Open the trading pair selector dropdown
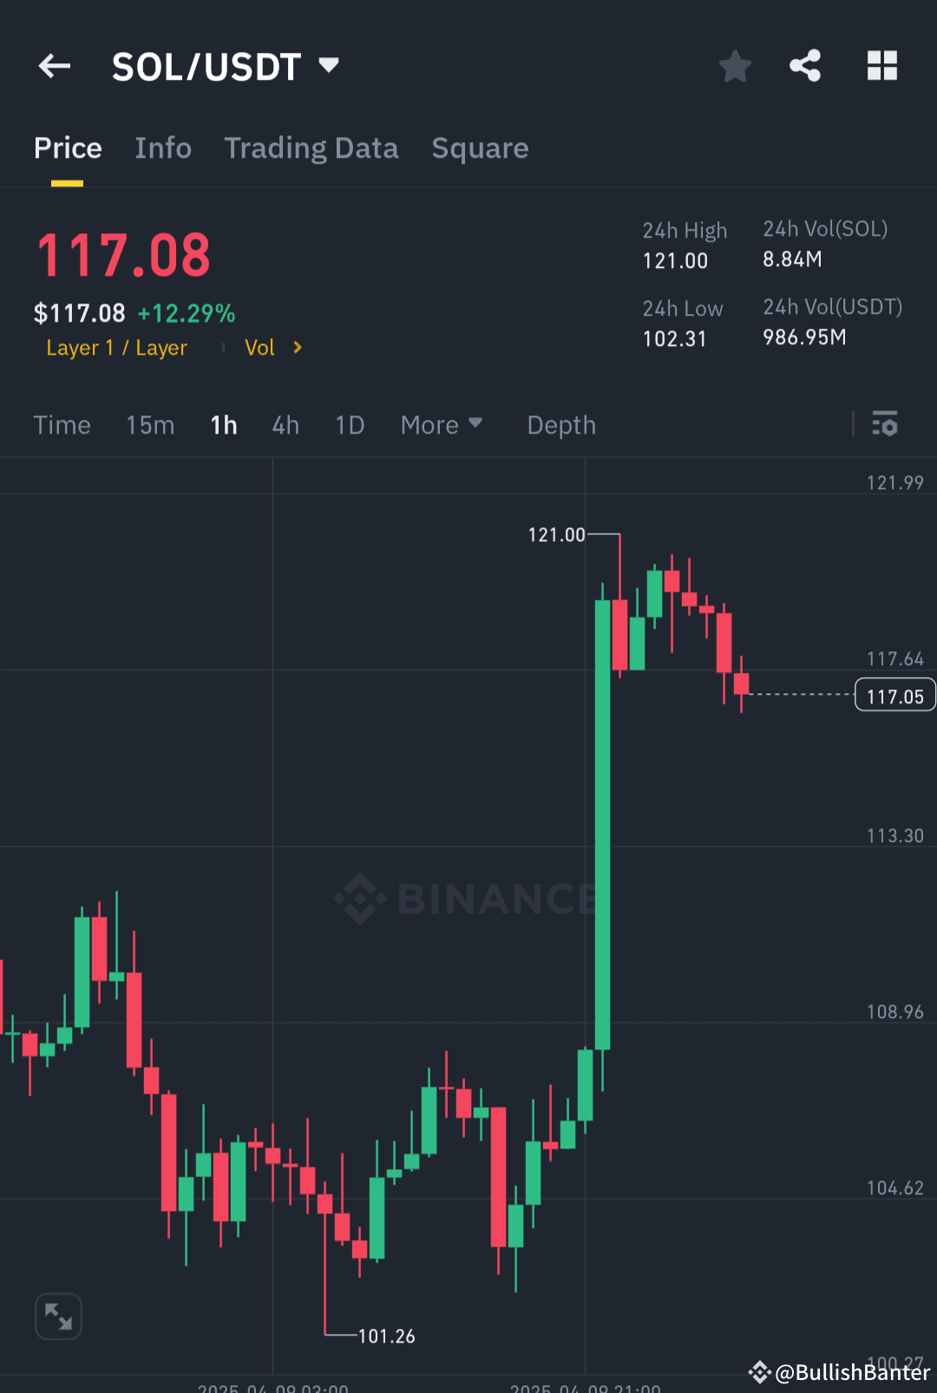The width and height of the screenshot is (937, 1393). click(329, 64)
